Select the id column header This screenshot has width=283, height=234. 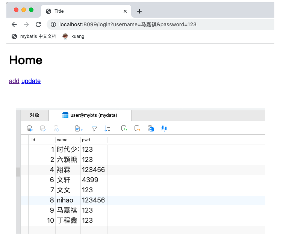point(42,140)
